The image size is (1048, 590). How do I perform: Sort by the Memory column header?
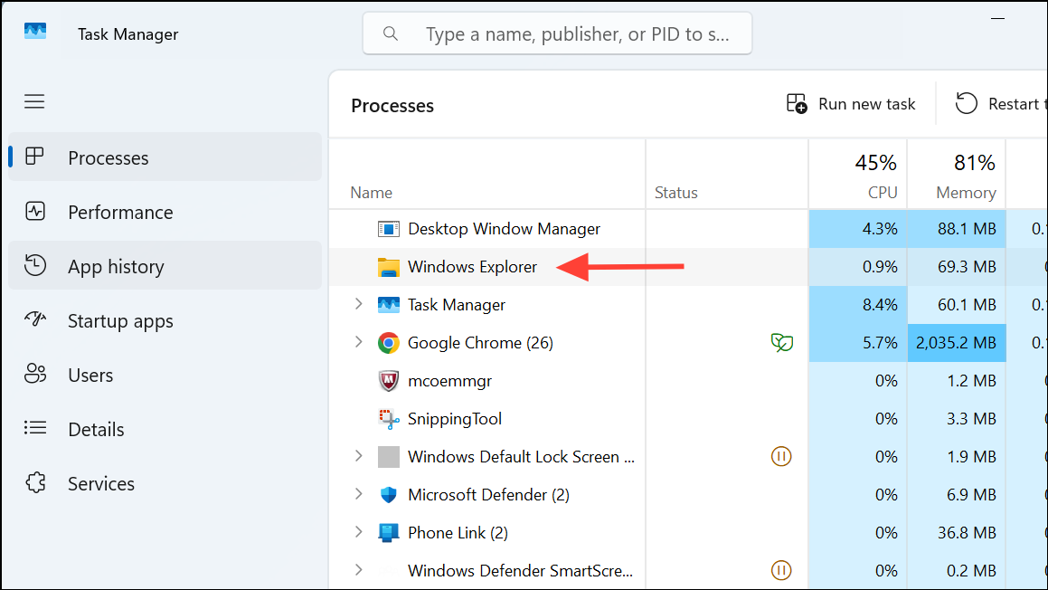[957, 174]
